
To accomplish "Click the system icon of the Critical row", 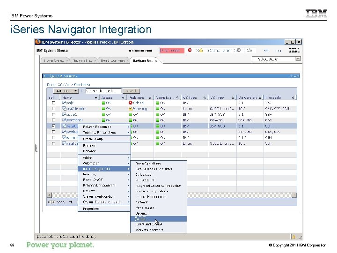I will coord(64,103).
